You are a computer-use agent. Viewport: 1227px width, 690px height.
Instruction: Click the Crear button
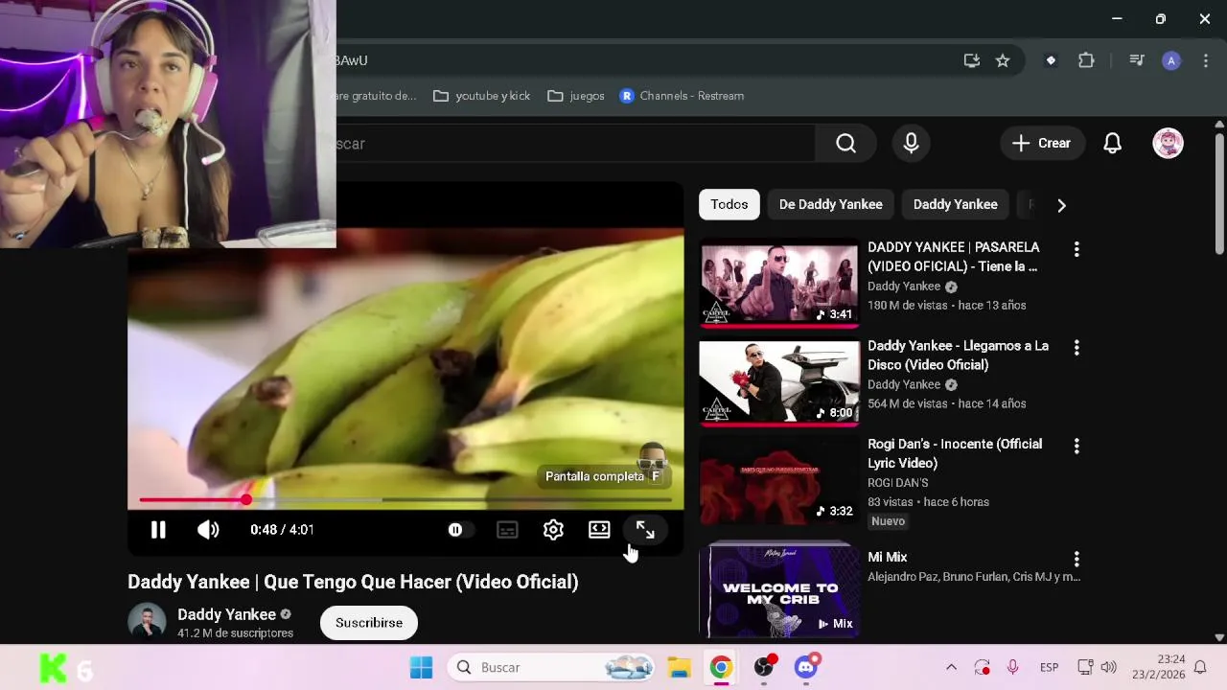[1042, 144]
